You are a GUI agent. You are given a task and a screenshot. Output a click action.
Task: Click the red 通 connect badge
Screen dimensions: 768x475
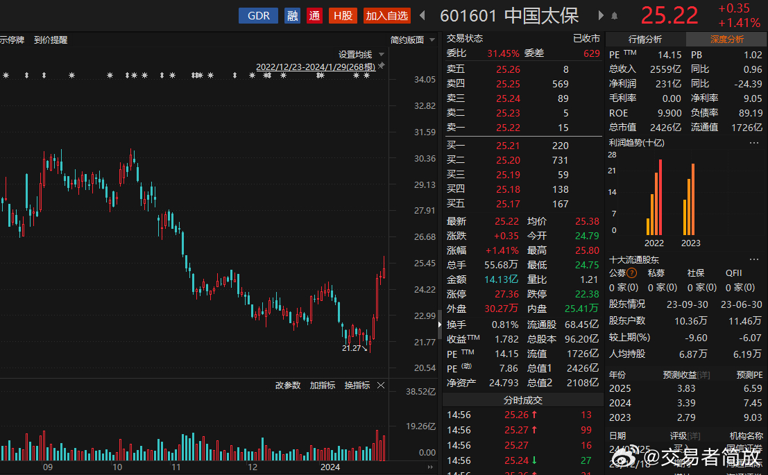point(314,16)
